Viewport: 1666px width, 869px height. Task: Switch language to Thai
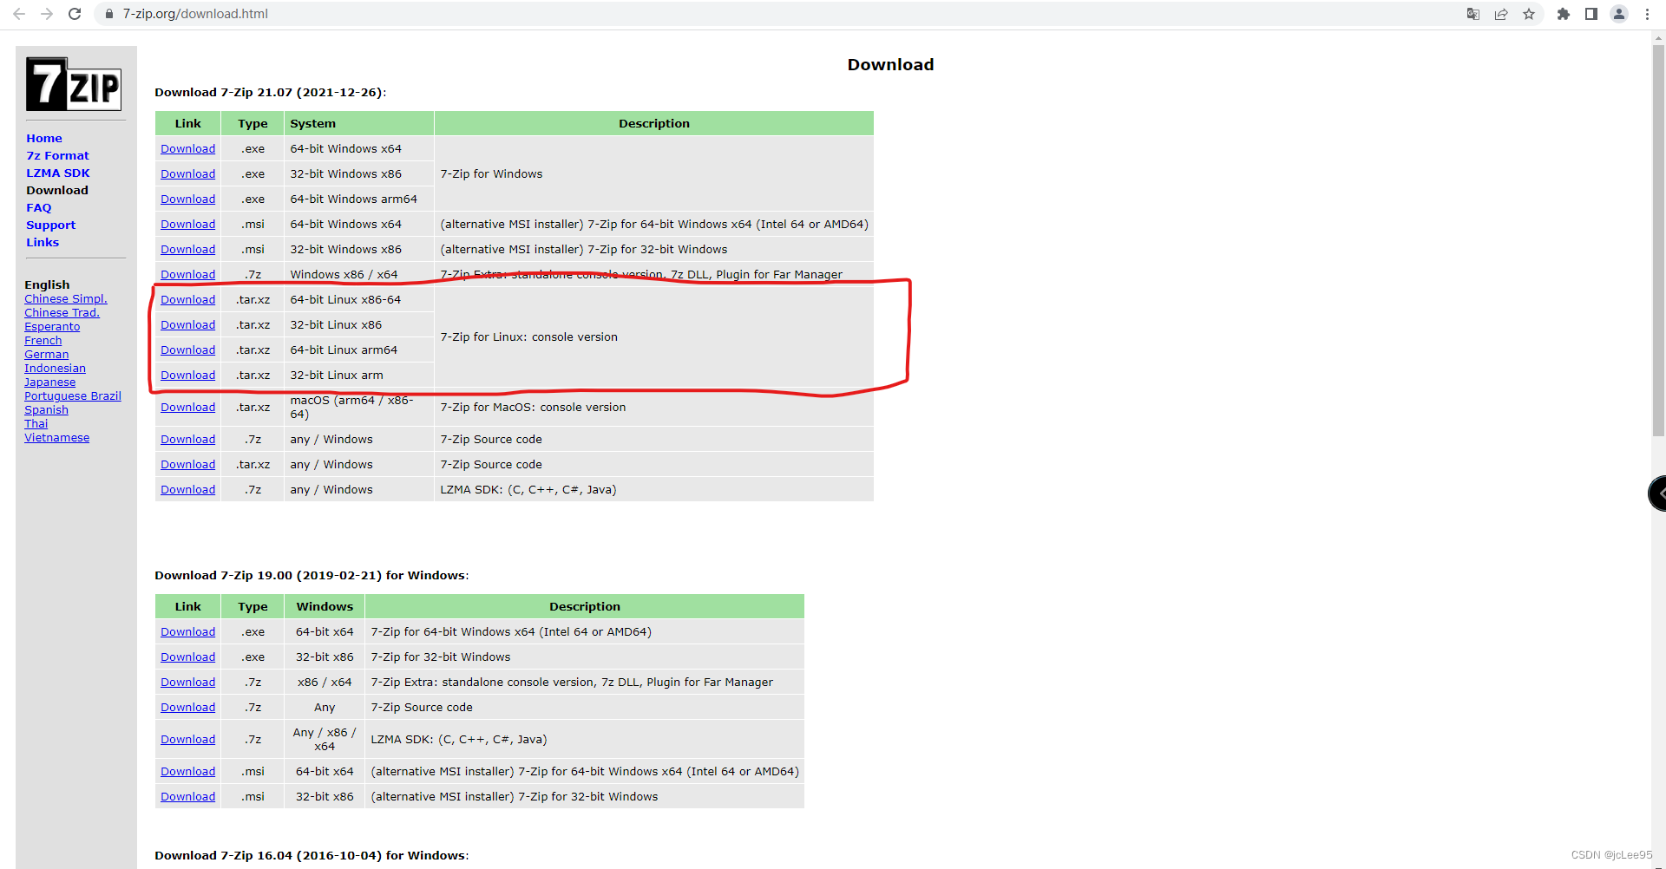[x=36, y=424]
